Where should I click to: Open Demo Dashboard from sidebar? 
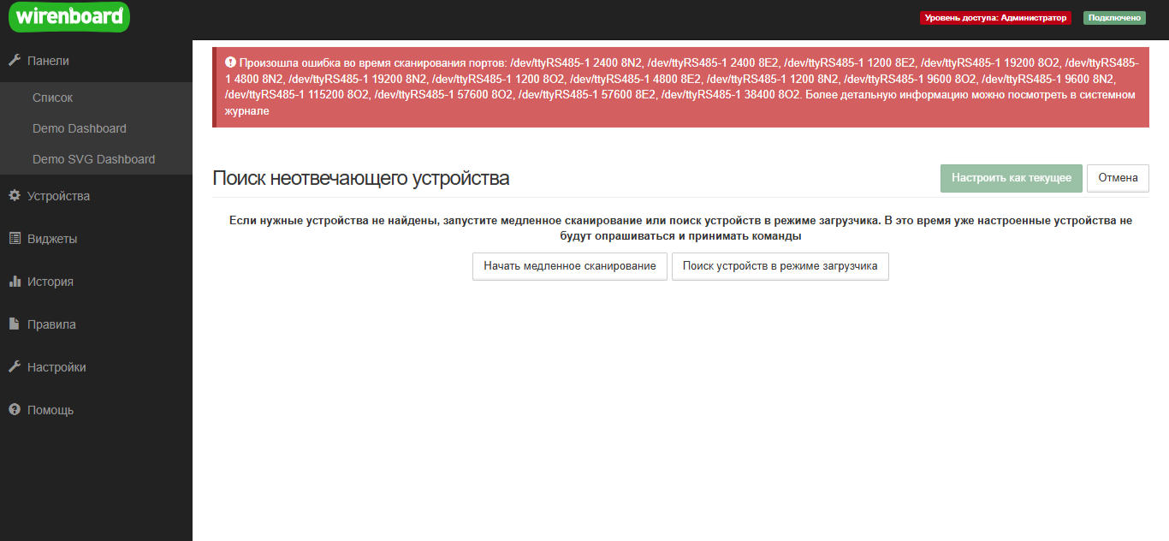[79, 128]
